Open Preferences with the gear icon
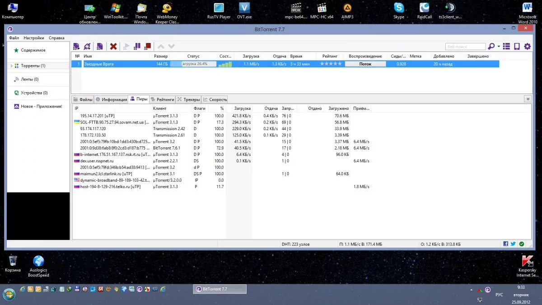 tap(527, 47)
